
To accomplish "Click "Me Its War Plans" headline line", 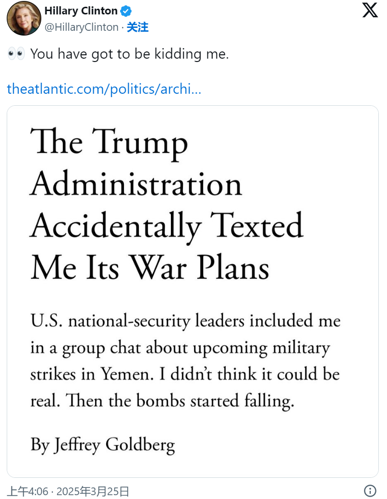I will pyautogui.click(x=150, y=268).
